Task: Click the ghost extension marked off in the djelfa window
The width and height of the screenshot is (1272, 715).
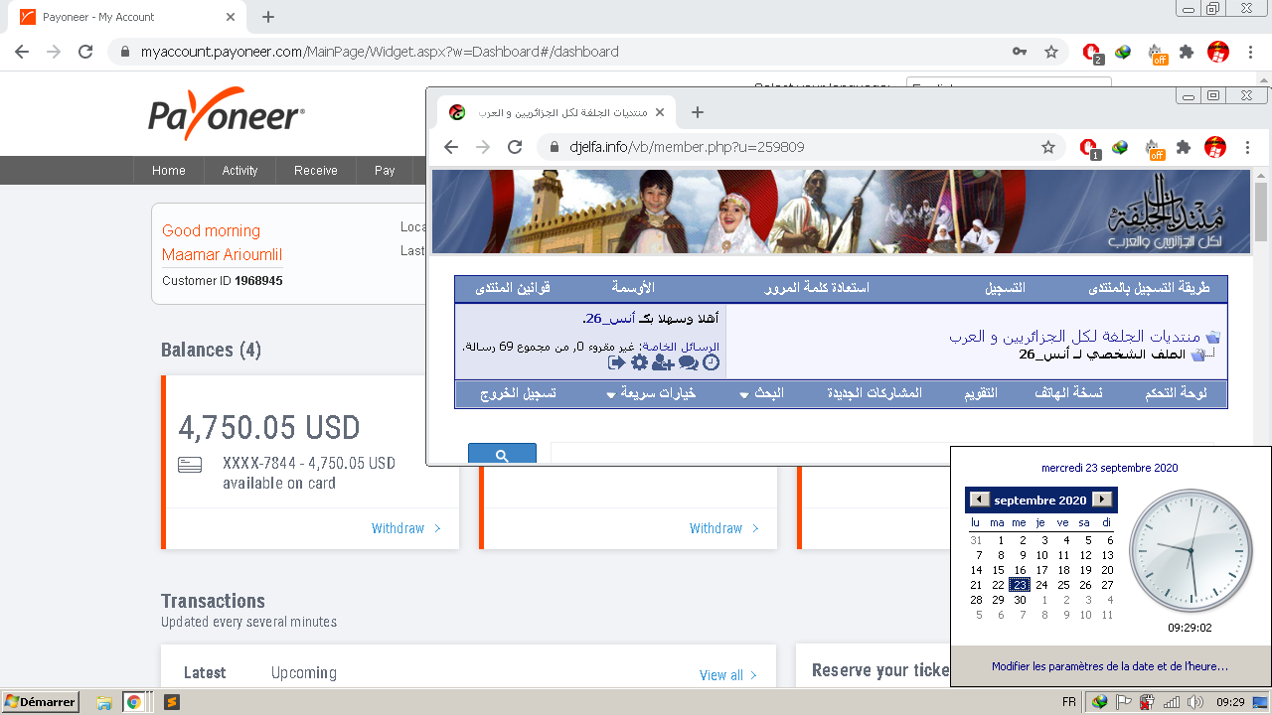Action: point(1156,148)
